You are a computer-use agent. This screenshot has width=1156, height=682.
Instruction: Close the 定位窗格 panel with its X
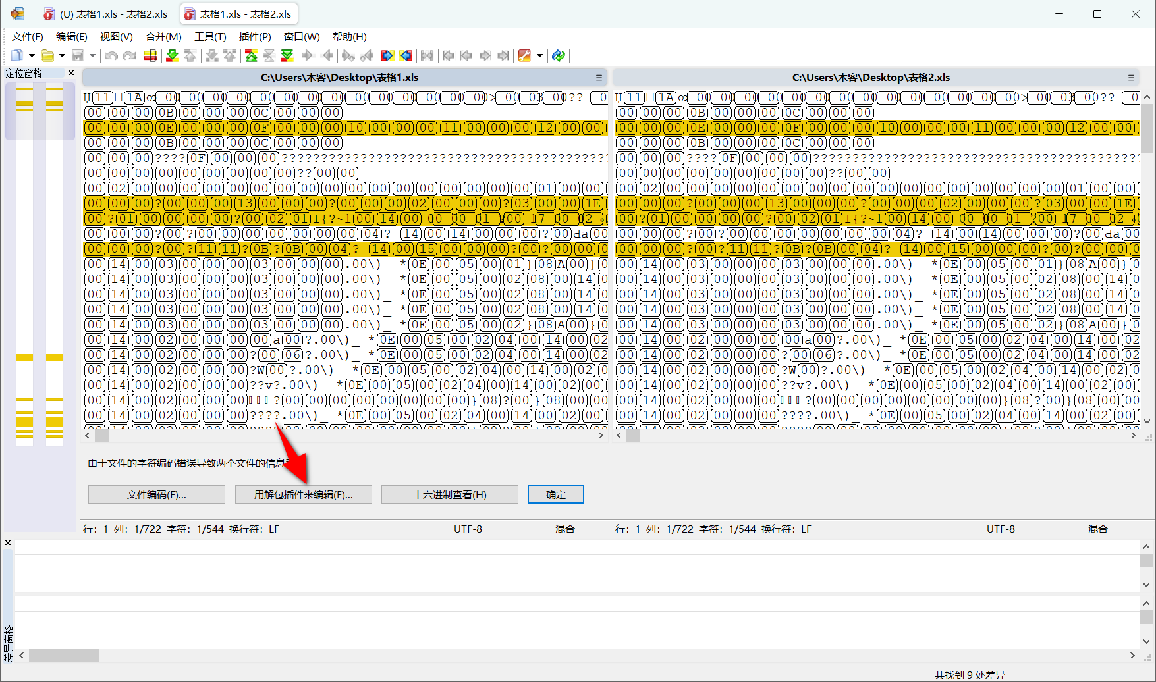tap(70, 72)
